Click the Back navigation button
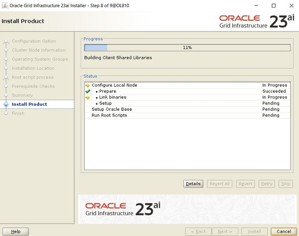The image size is (299, 236). [198, 232]
